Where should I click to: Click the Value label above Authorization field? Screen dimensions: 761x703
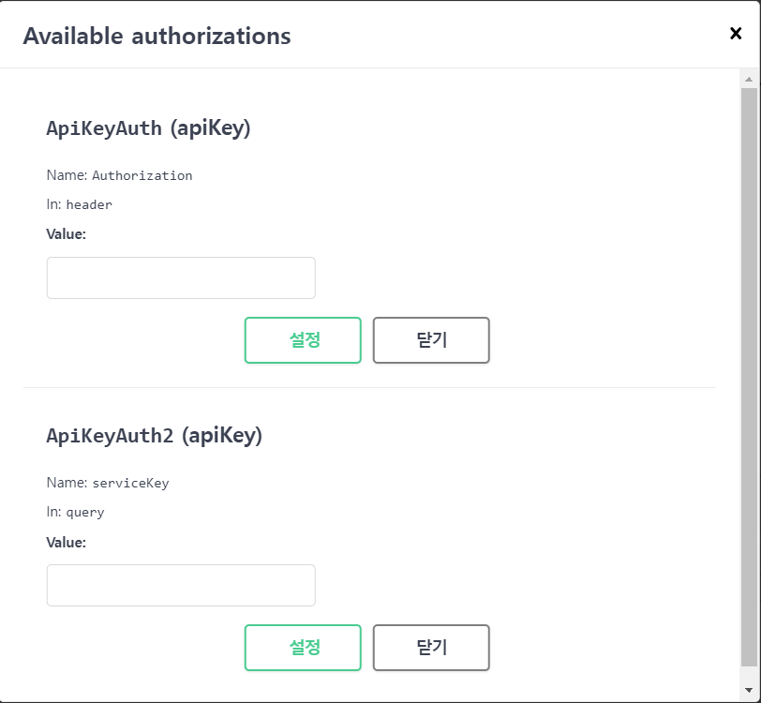pos(66,234)
